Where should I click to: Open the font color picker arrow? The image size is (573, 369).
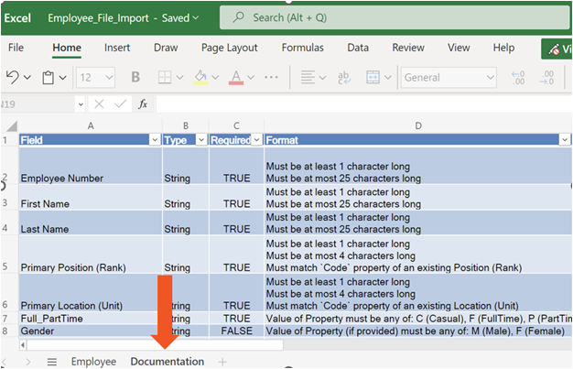click(x=251, y=77)
